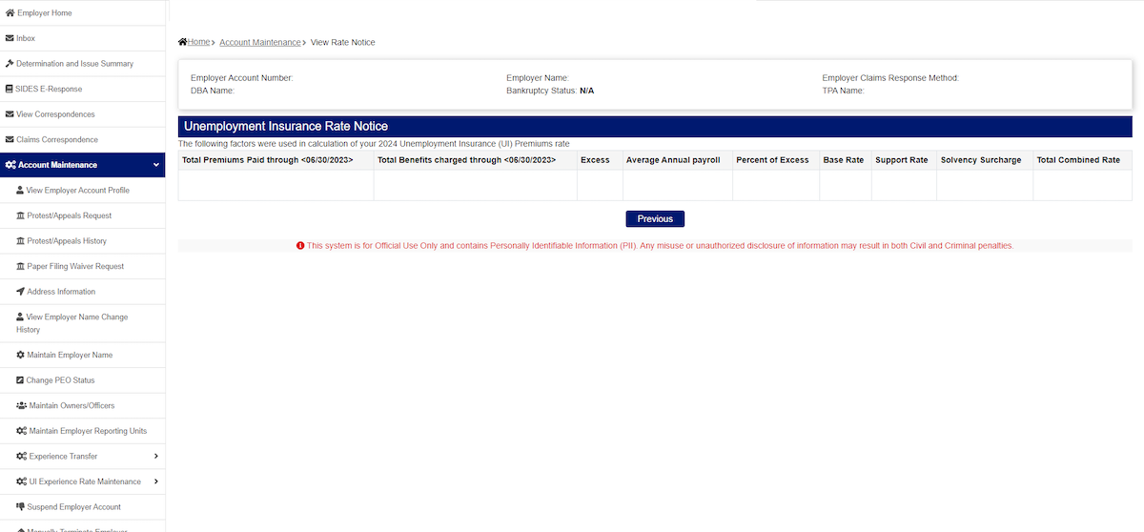
Task: Open View Correspondences from the sidebar
Action: point(55,114)
